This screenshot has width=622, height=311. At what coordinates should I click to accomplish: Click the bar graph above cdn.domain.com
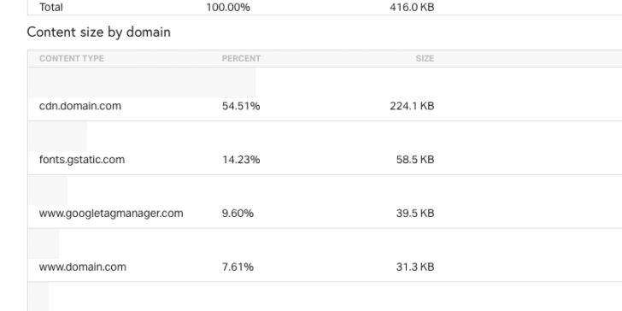142,83
